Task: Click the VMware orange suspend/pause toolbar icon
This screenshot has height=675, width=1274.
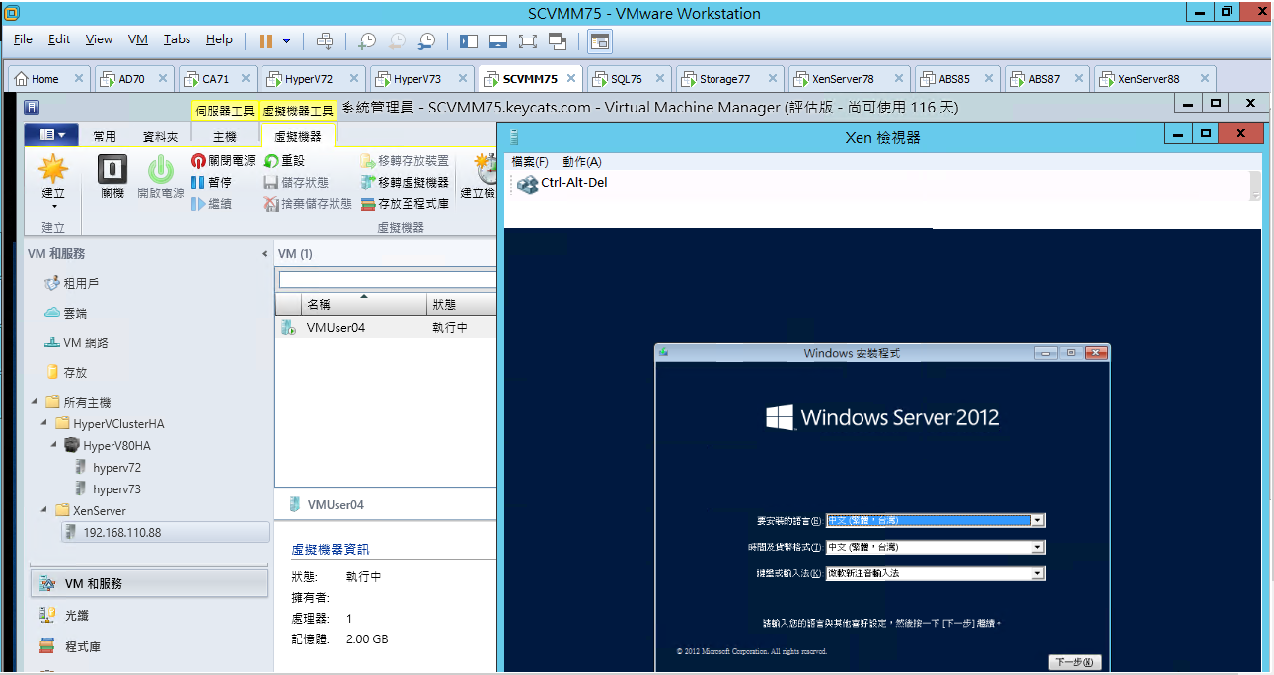Action: click(x=265, y=40)
